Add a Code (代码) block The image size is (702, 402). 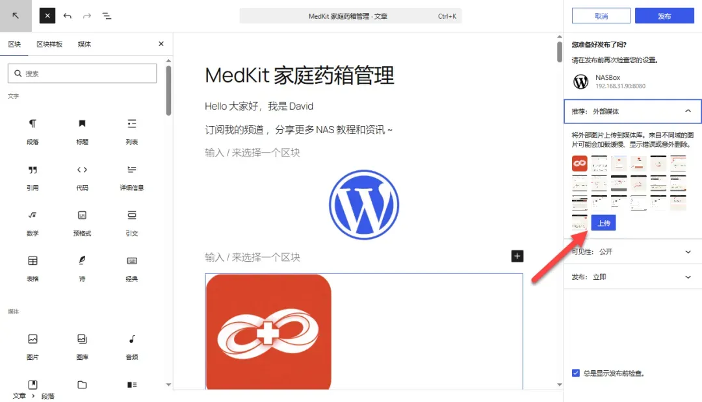point(82,177)
